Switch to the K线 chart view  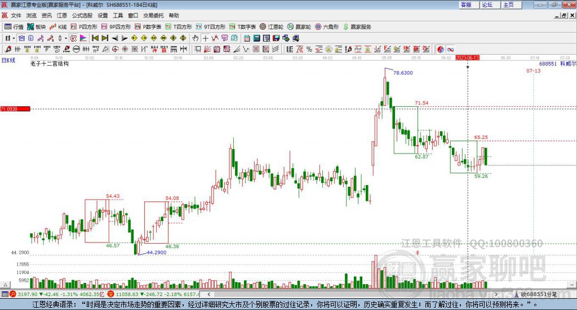pos(58,27)
